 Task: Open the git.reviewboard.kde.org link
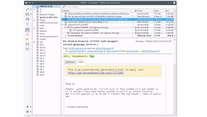(x=96, y=73)
